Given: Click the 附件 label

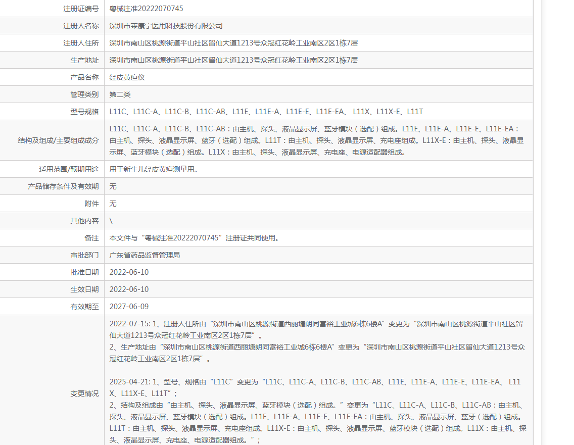Looking at the screenshot, I should click(x=91, y=204).
